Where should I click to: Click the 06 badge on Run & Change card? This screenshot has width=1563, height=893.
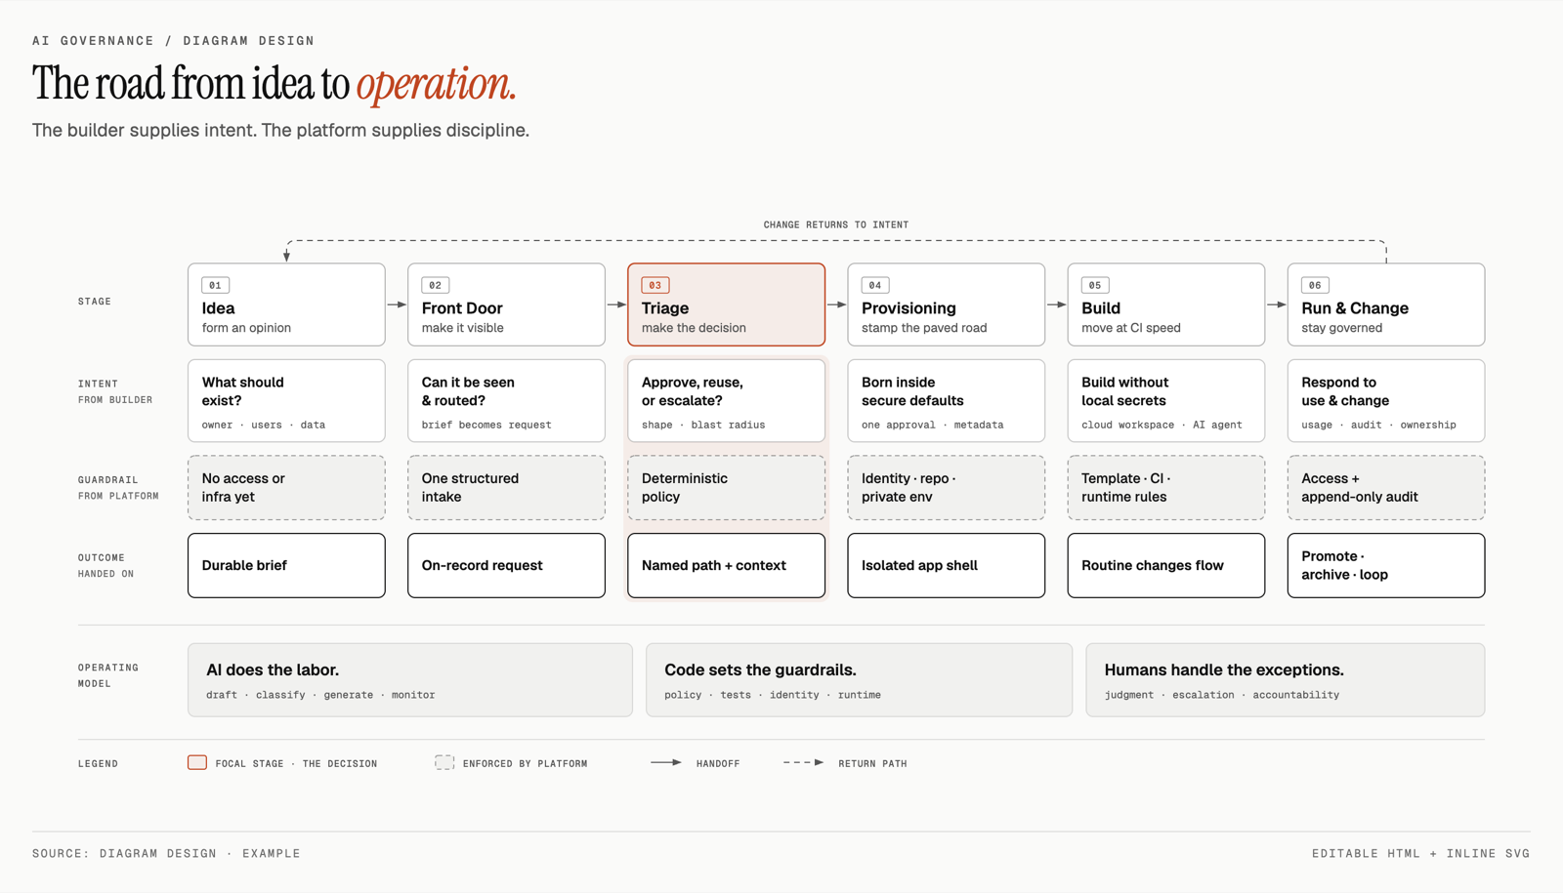[x=1314, y=285]
